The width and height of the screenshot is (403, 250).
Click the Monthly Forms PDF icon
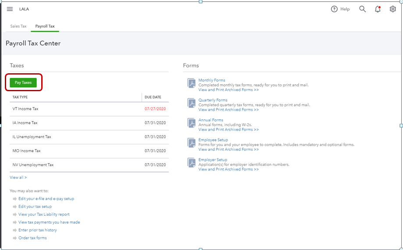click(x=191, y=83)
